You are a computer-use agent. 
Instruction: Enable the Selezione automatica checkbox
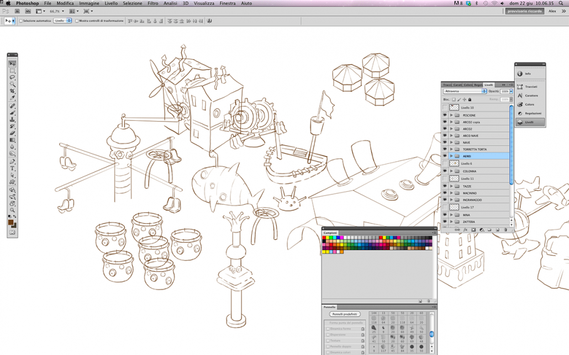pos(21,21)
